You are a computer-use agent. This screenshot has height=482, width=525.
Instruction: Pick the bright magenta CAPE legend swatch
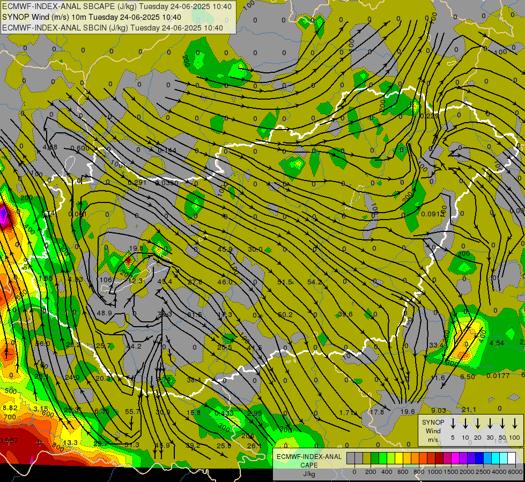pos(455,458)
